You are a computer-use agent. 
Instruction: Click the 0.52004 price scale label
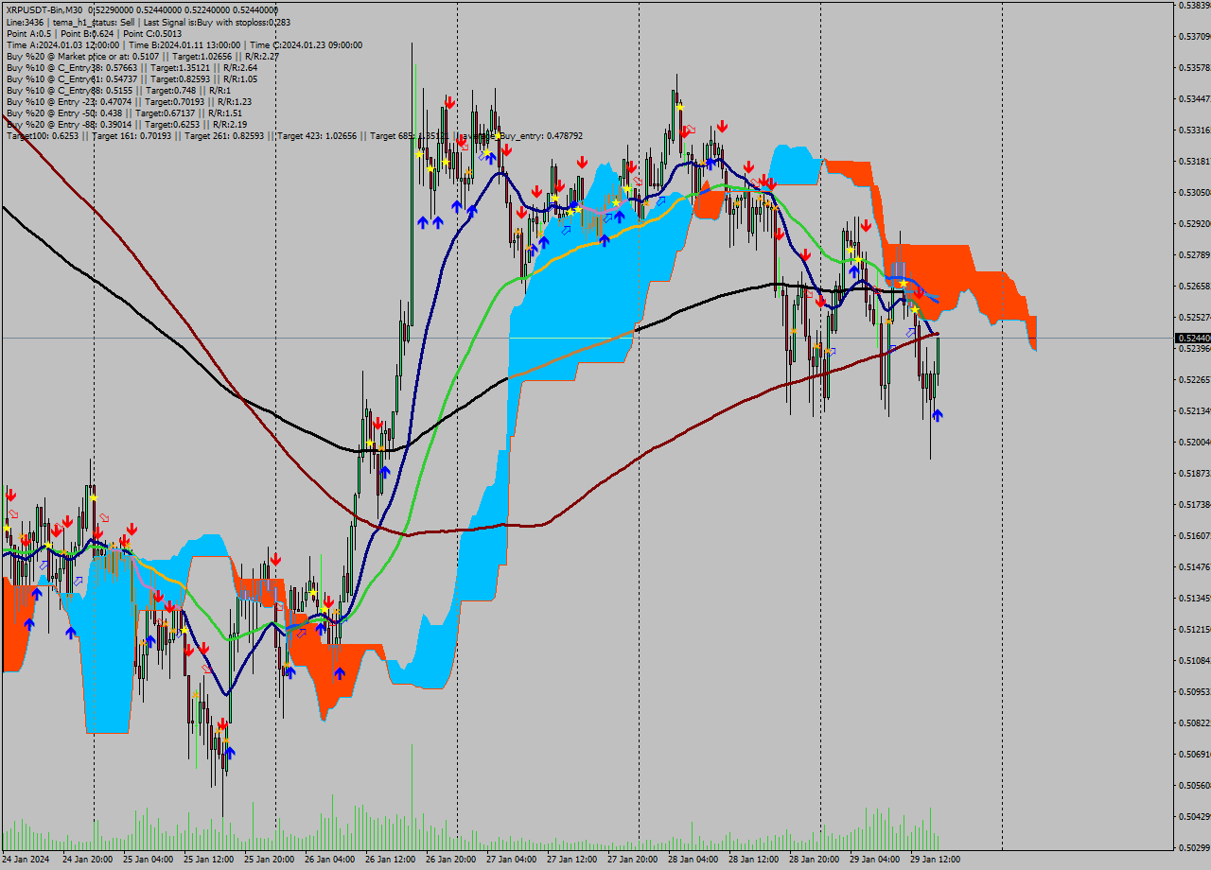(1194, 443)
